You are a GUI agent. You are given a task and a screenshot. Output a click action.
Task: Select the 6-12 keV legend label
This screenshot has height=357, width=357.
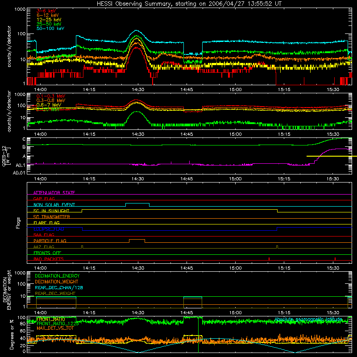pos(48,15)
